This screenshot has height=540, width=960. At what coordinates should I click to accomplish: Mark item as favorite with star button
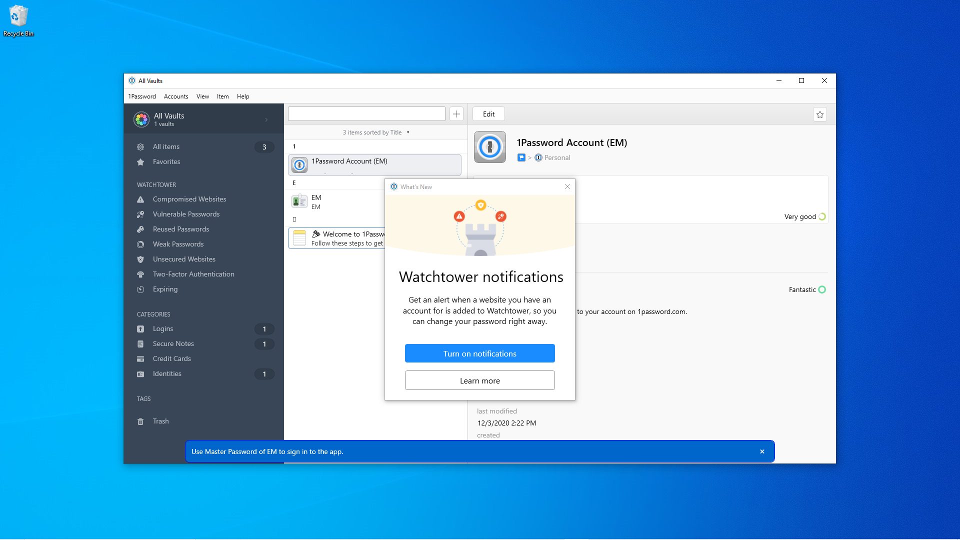click(820, 114)
